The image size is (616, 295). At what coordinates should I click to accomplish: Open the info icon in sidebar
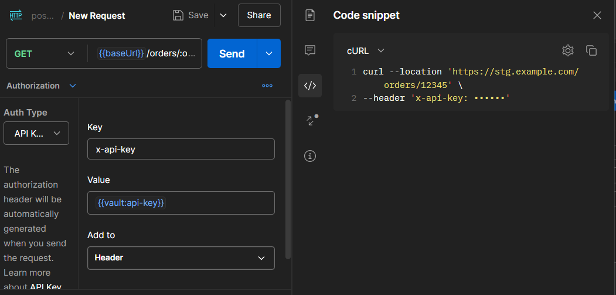(x=310, y=156)
